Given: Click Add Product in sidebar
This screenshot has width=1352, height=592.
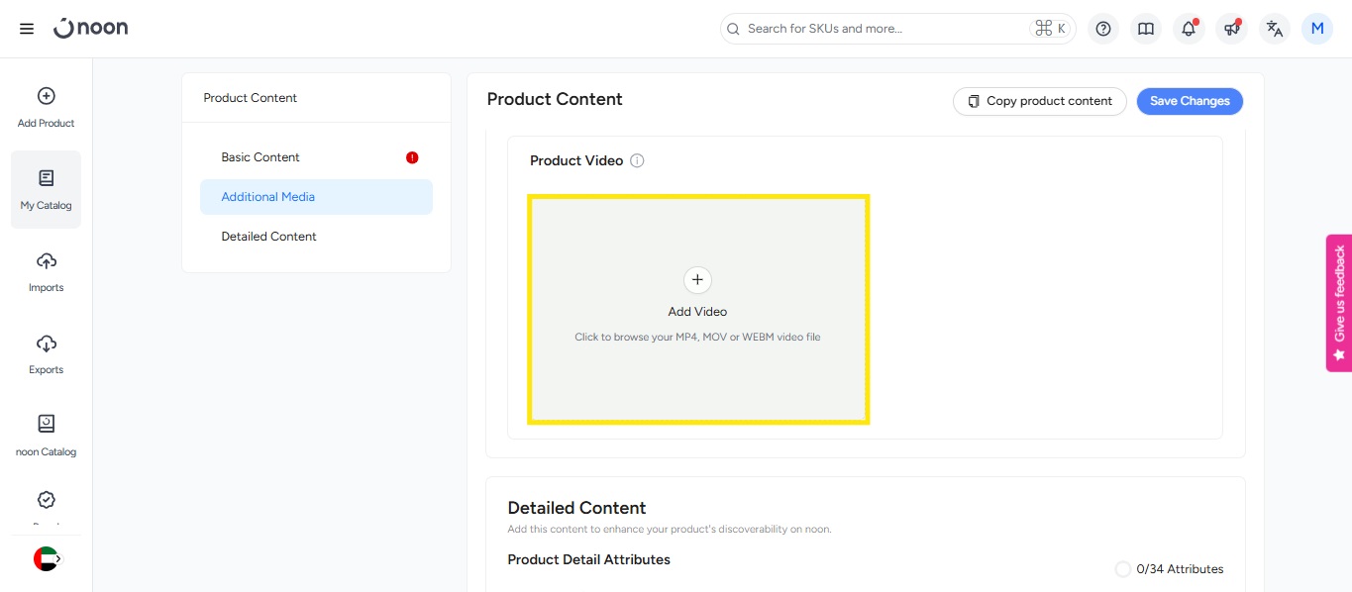Looking at the screenshot, I should 46,107.
